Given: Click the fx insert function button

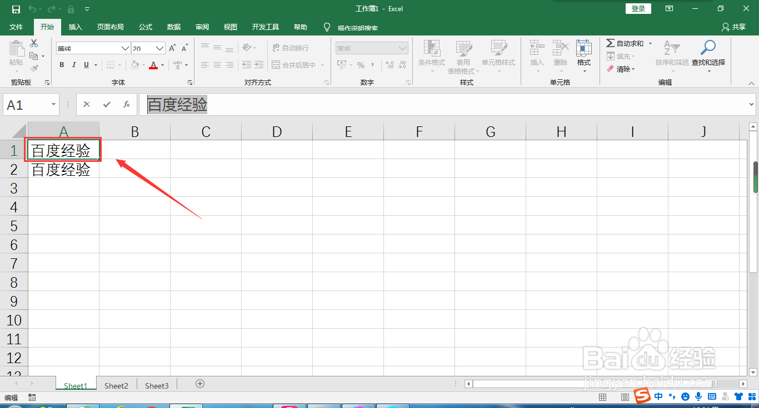Looking at the screenshot, I should pyautogui.click(x=127, y=104).
